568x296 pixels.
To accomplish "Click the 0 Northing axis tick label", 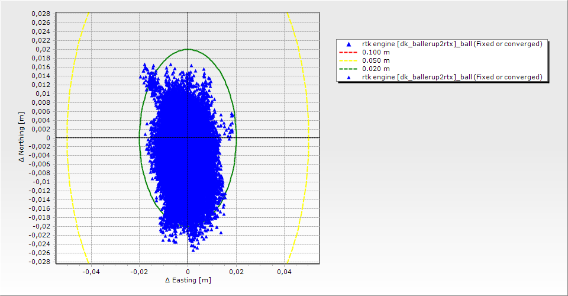I will [x=48, y=138].
